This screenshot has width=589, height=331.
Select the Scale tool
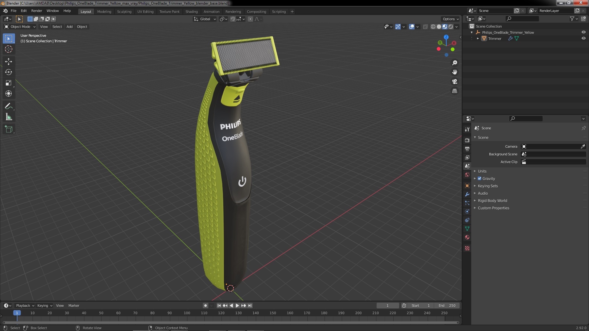pos(9,83)
